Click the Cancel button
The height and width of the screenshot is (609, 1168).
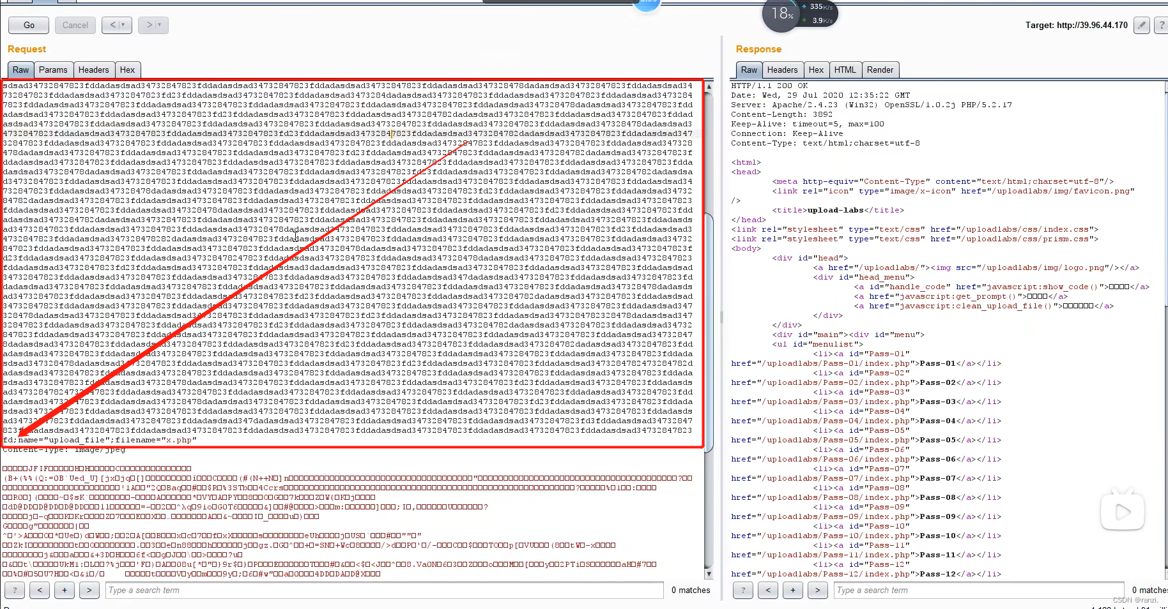pyautogui.click(x=75, y=25)
